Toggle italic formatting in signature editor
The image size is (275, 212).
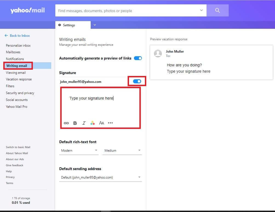coord(84,123)
